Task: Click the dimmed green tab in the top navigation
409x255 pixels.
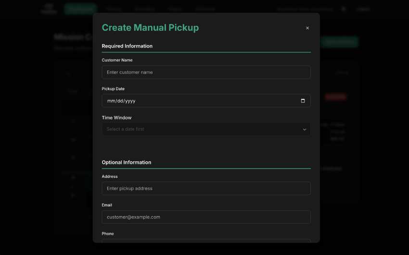Action: 80,9
